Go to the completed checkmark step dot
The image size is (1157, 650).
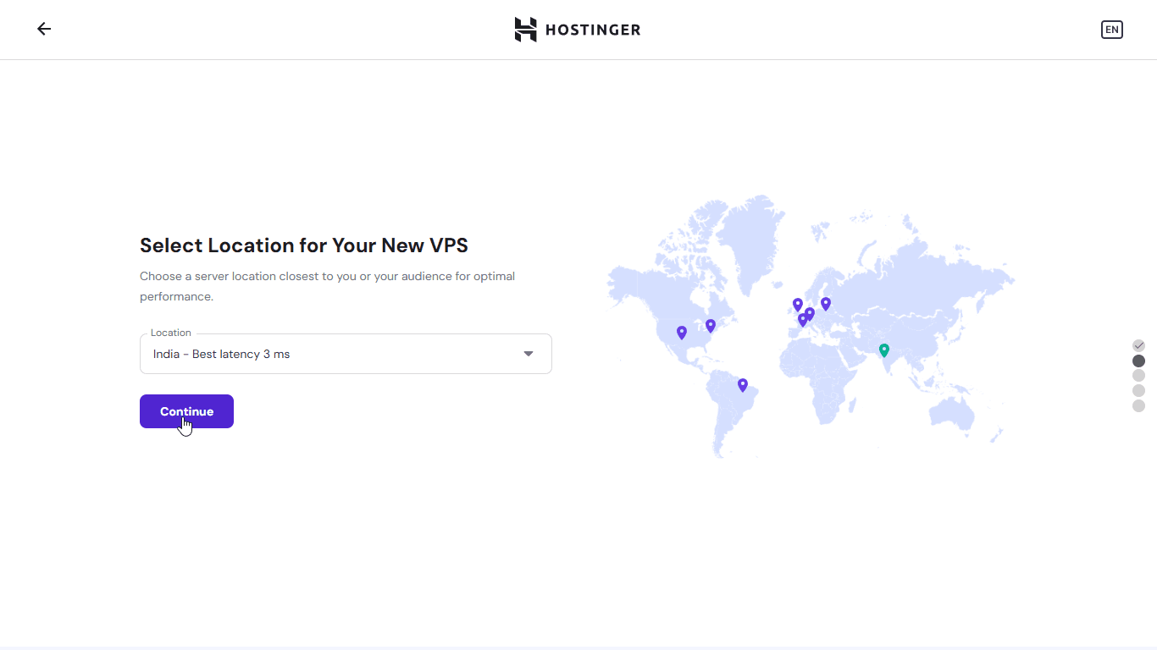pyautogui.click(x=1138, y=345)
